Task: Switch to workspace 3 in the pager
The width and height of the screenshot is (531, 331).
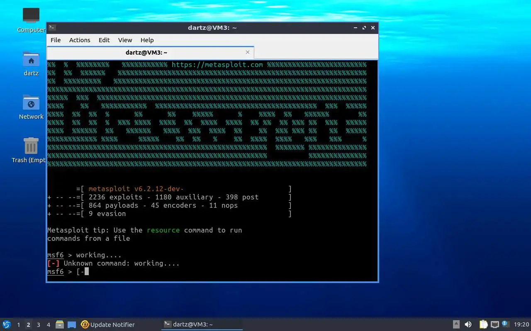Action: (x=39, y=325)
